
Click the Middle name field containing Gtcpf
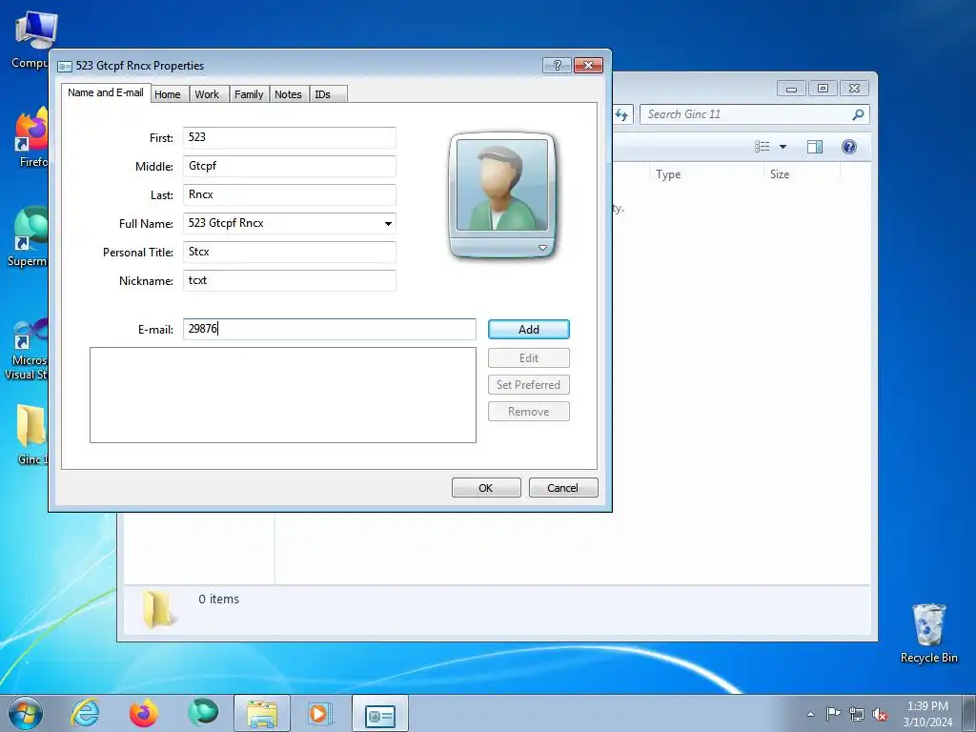point(290,166)
